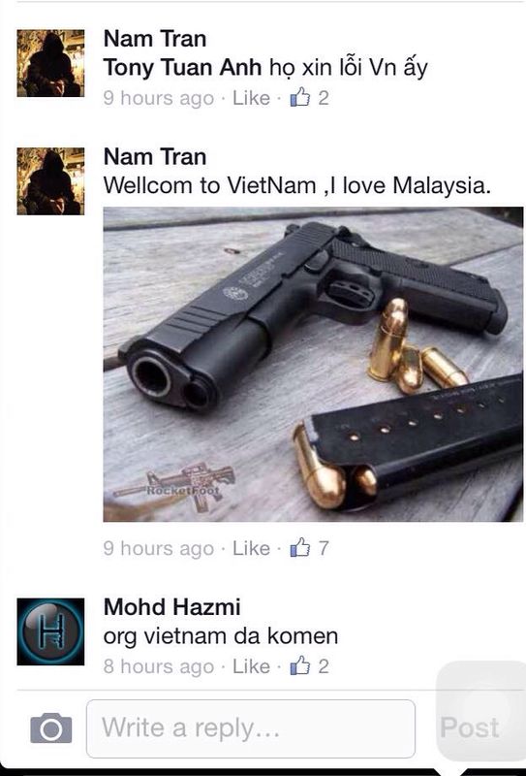Tap the Post button

470,727
